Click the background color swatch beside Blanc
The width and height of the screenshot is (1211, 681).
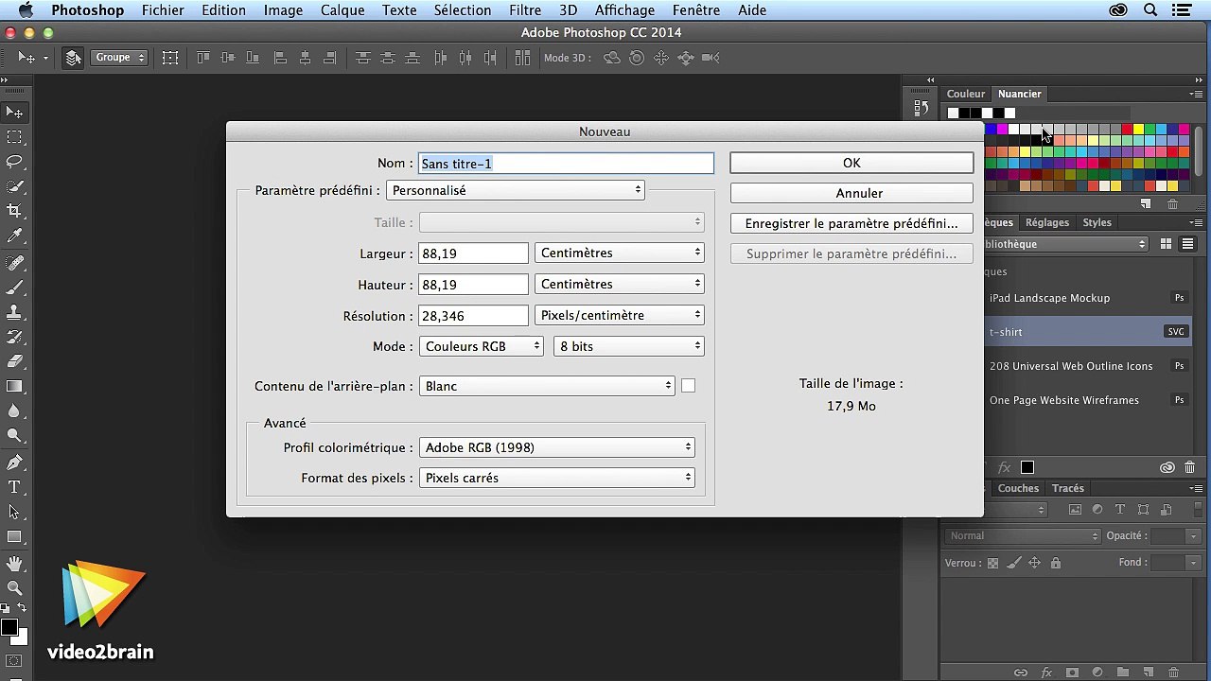click(x=688, y=386)
